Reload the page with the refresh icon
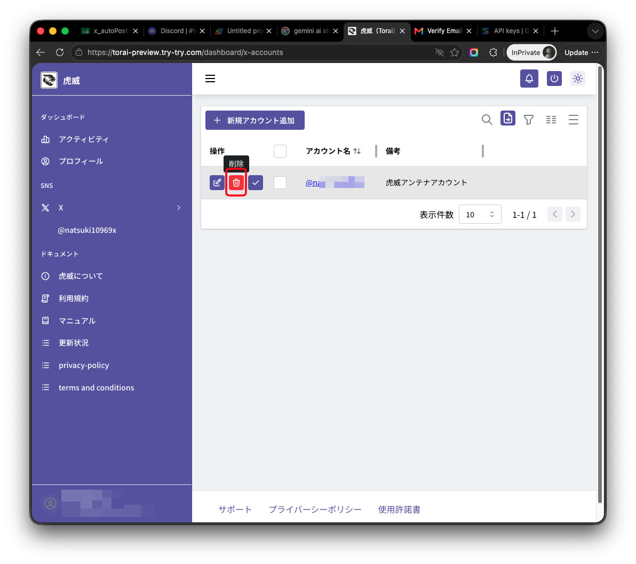The image size is (636, 564). [x=60, y=52]
